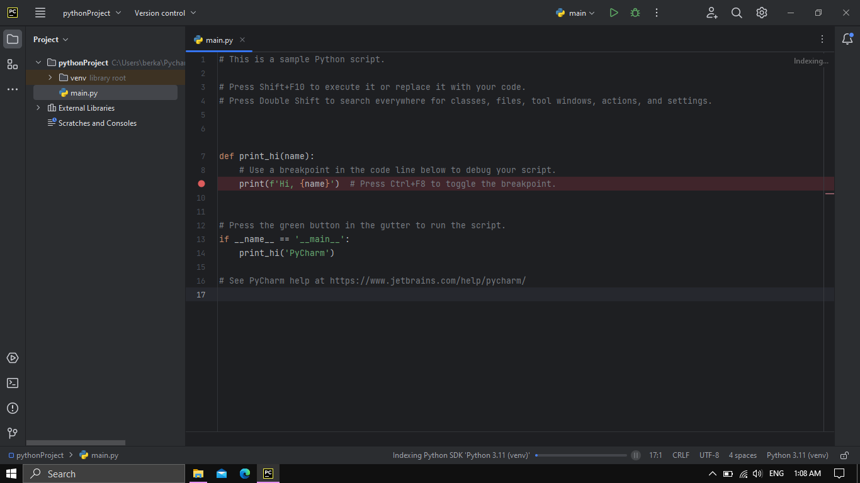The width and height of the screenshot is (860, 483).
Task: Open the Terminal tool window
Action: point(13,383)
